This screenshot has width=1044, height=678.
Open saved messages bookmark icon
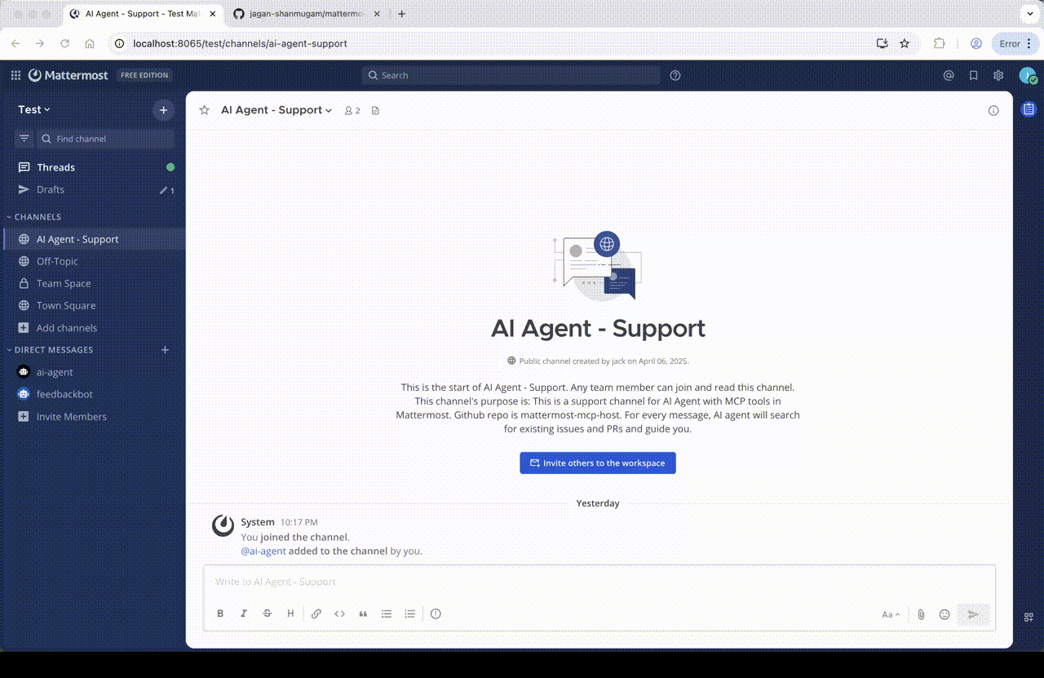(974, 75)
